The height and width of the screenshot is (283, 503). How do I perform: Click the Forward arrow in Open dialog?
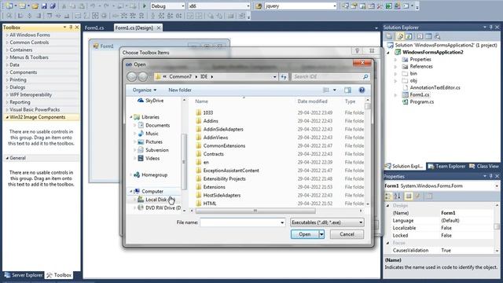point(143,77)
